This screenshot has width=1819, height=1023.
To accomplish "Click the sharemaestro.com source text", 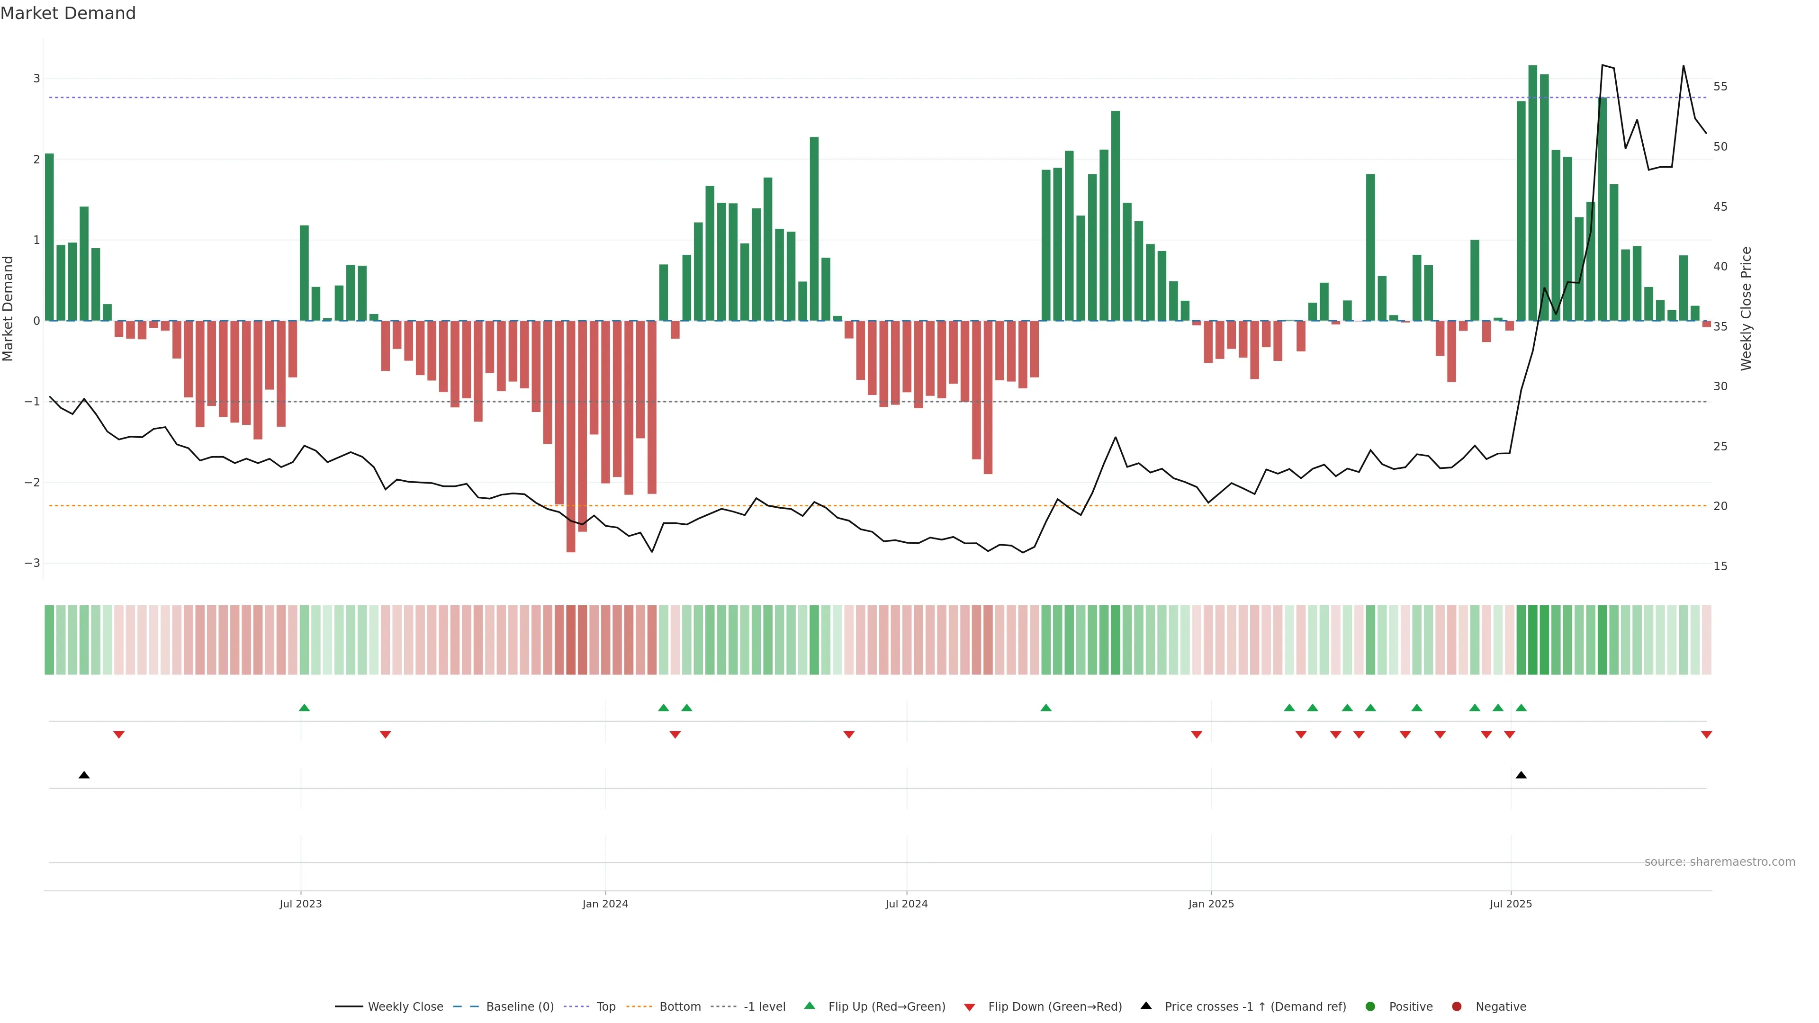I will pyautogui.click(x=1720, y=862).
